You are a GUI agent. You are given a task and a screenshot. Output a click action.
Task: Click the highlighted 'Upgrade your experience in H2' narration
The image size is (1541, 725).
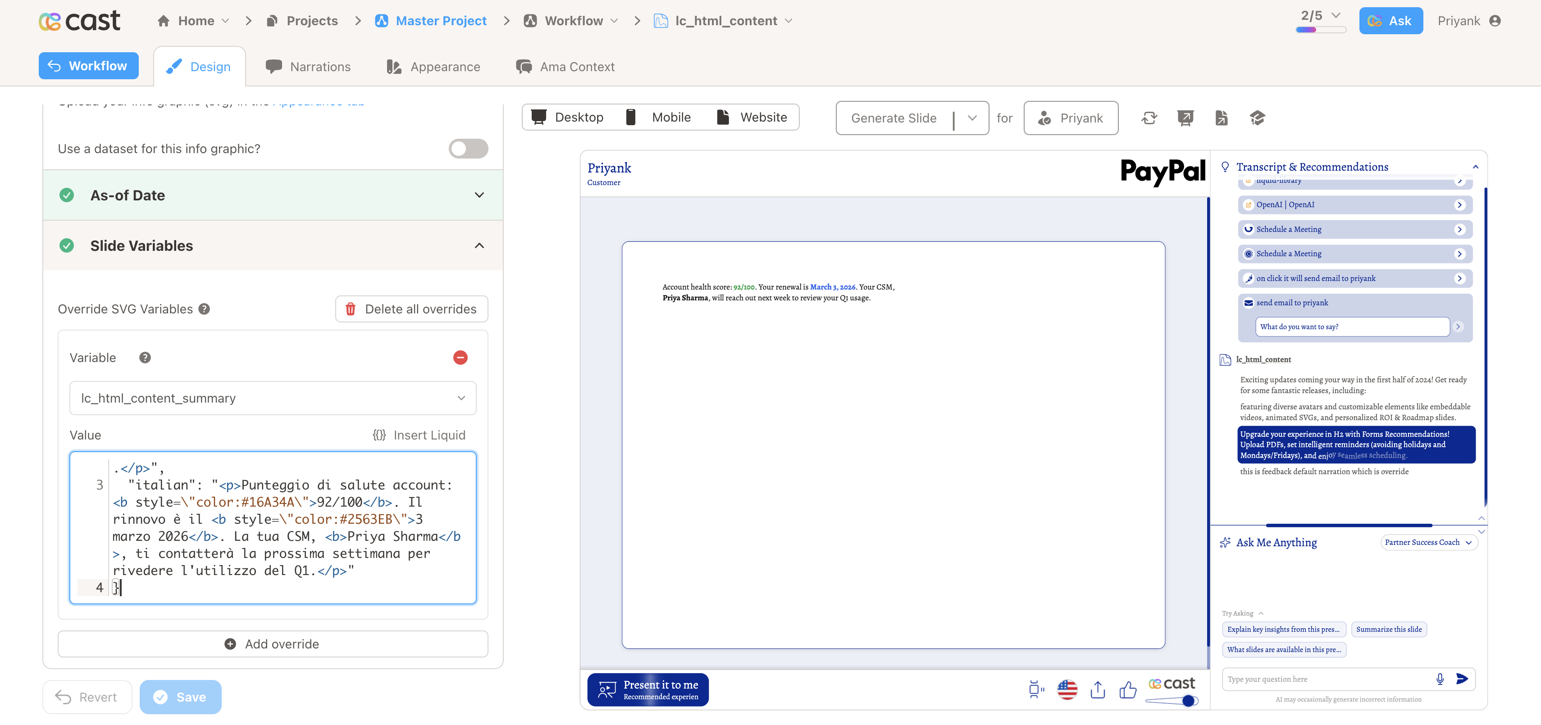pyautogui.click(x=1356, y=445)
